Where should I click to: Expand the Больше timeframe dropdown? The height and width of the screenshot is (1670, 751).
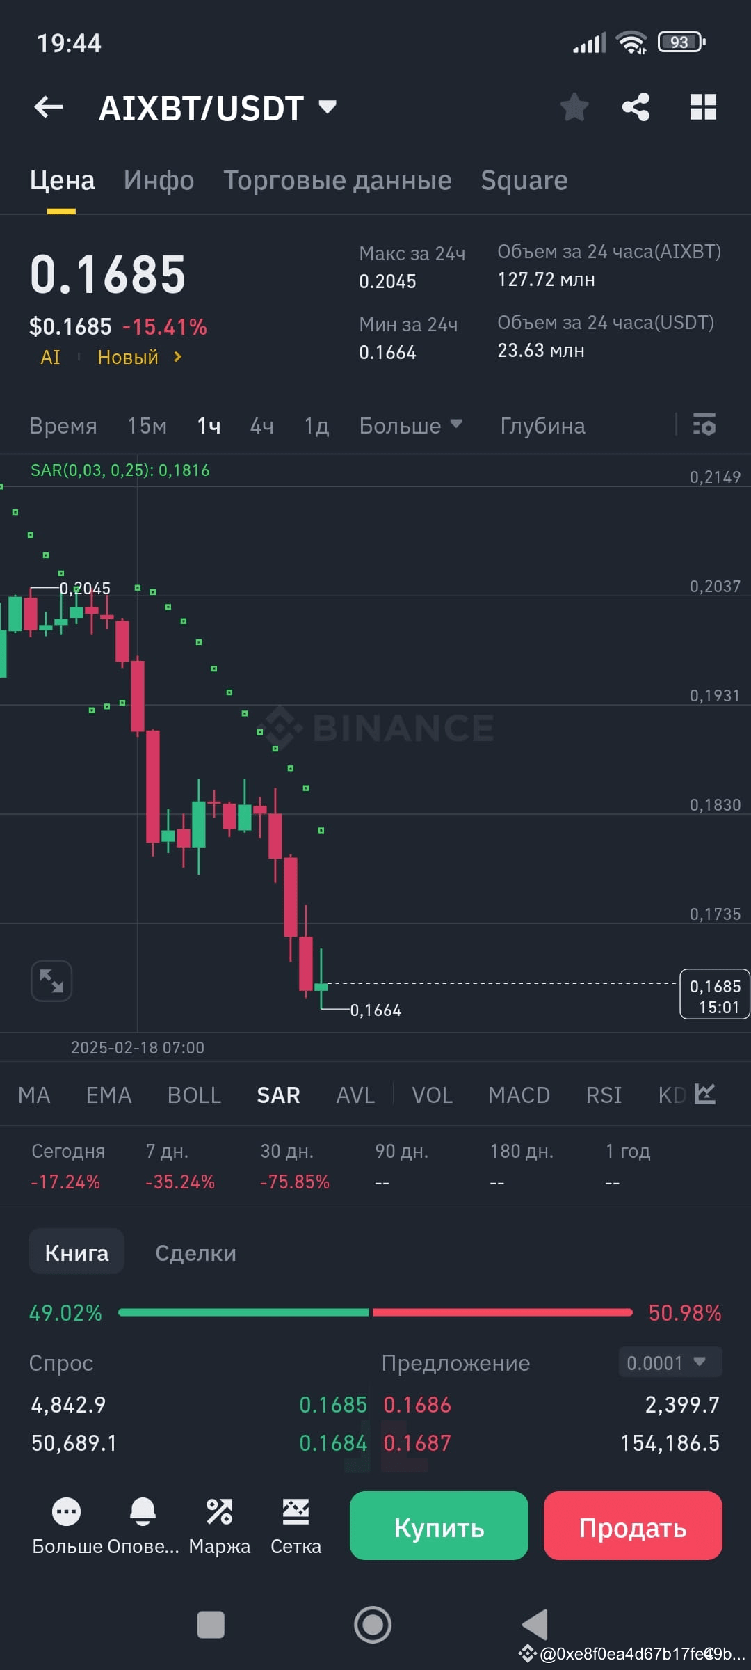pyautogui.click(x=410, y=425)
